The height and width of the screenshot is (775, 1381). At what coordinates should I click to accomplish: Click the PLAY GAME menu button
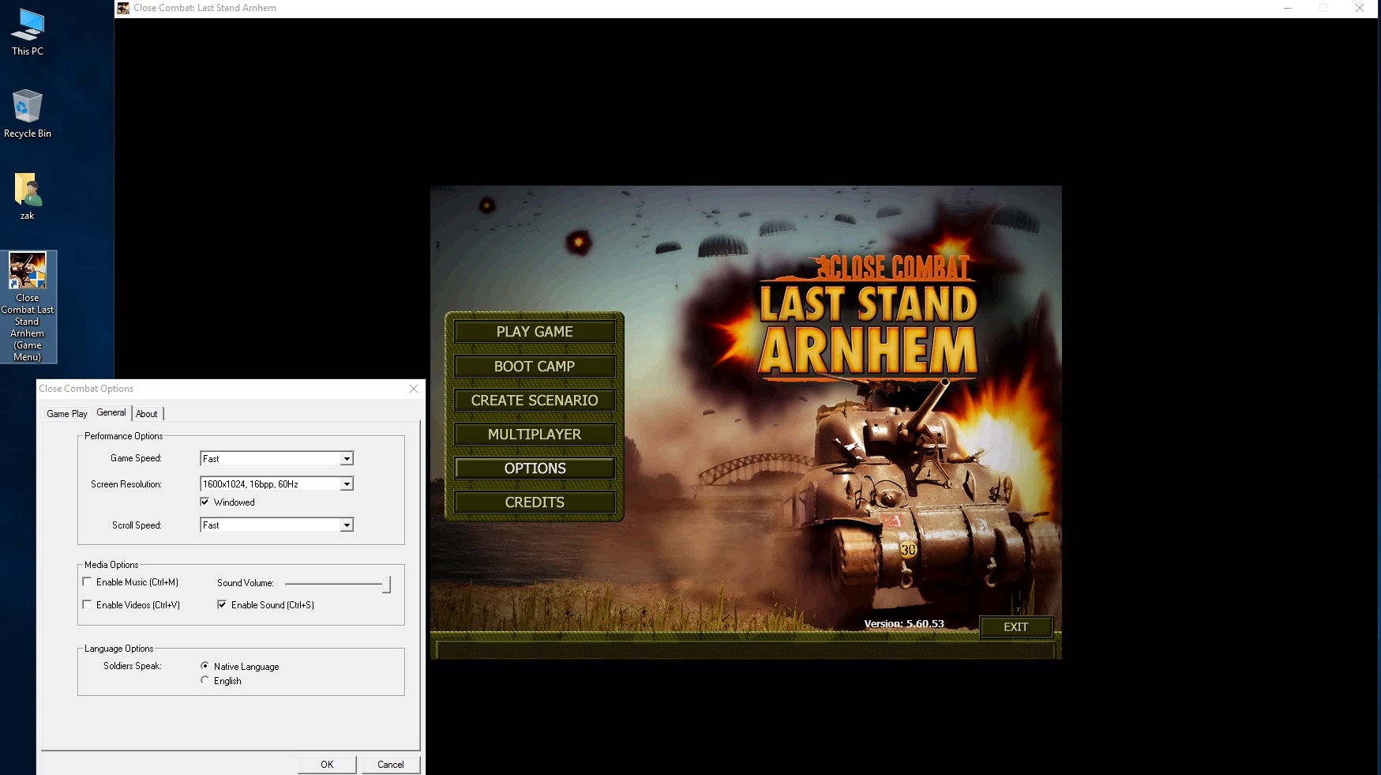tap(535, 332)
